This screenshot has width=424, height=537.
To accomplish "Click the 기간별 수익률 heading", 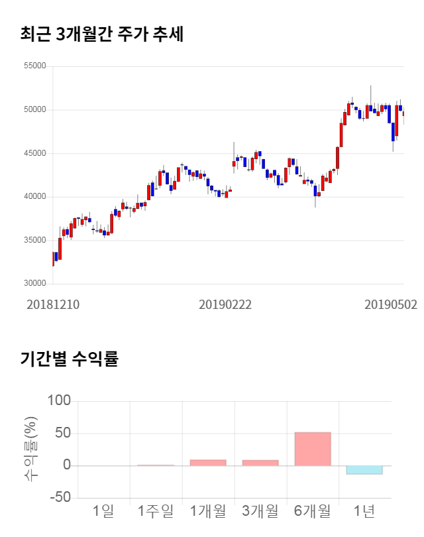I will coord(69,359).
